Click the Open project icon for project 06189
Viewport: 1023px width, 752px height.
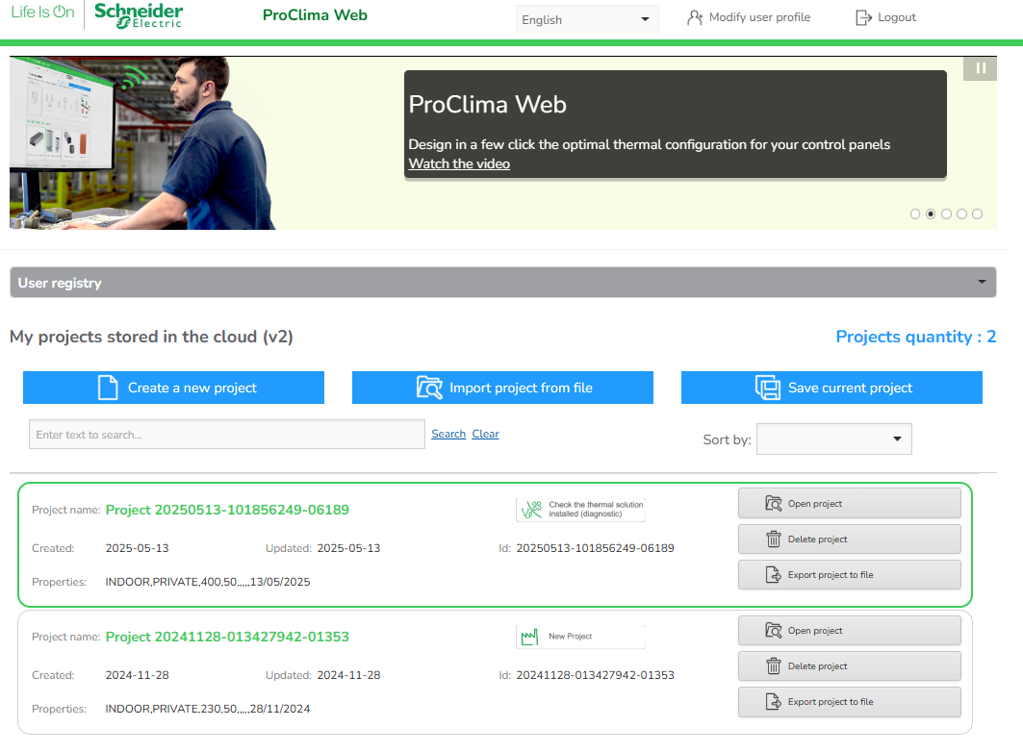pyautogui.click(x=773, y=504)
